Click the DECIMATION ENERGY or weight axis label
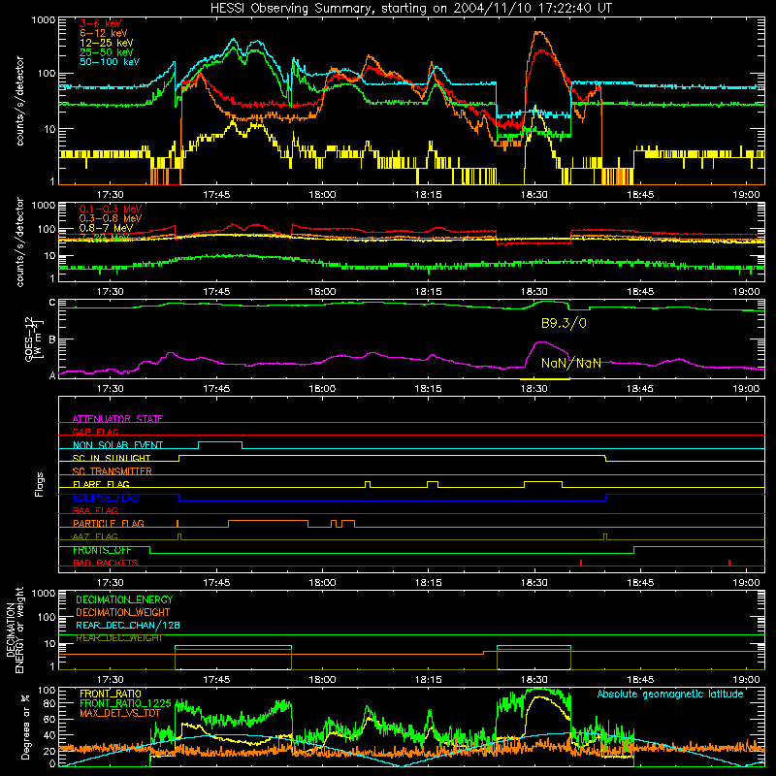 coord(15,630)
